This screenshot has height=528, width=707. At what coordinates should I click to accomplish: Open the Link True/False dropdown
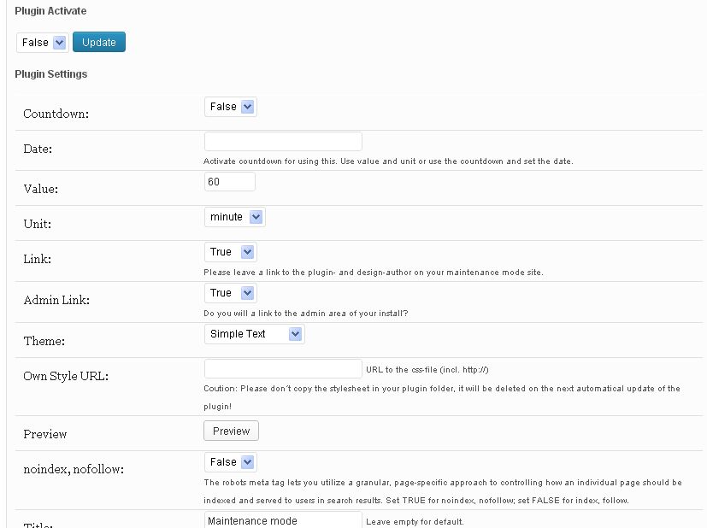pyautogui.click(x=230, y=252)
